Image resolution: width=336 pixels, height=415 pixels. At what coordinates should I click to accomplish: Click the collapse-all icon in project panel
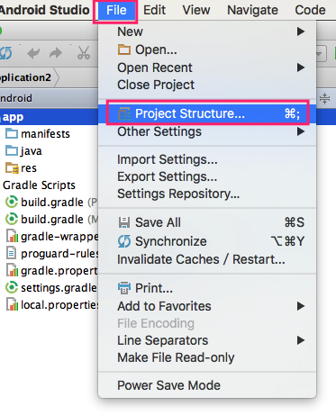tap(324, 98)
